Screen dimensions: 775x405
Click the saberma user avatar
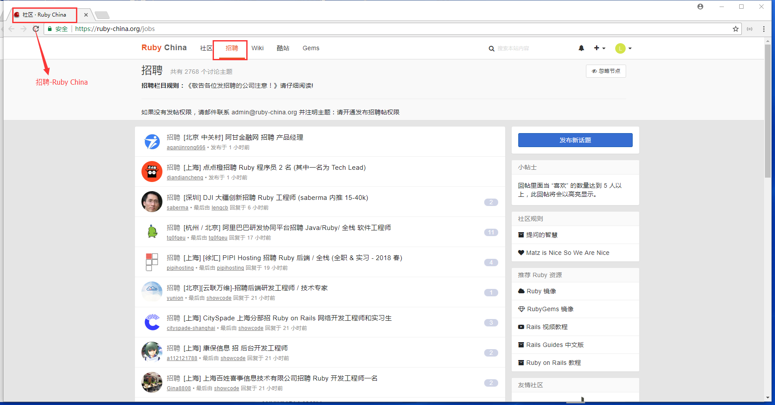[x=152, y=202]
